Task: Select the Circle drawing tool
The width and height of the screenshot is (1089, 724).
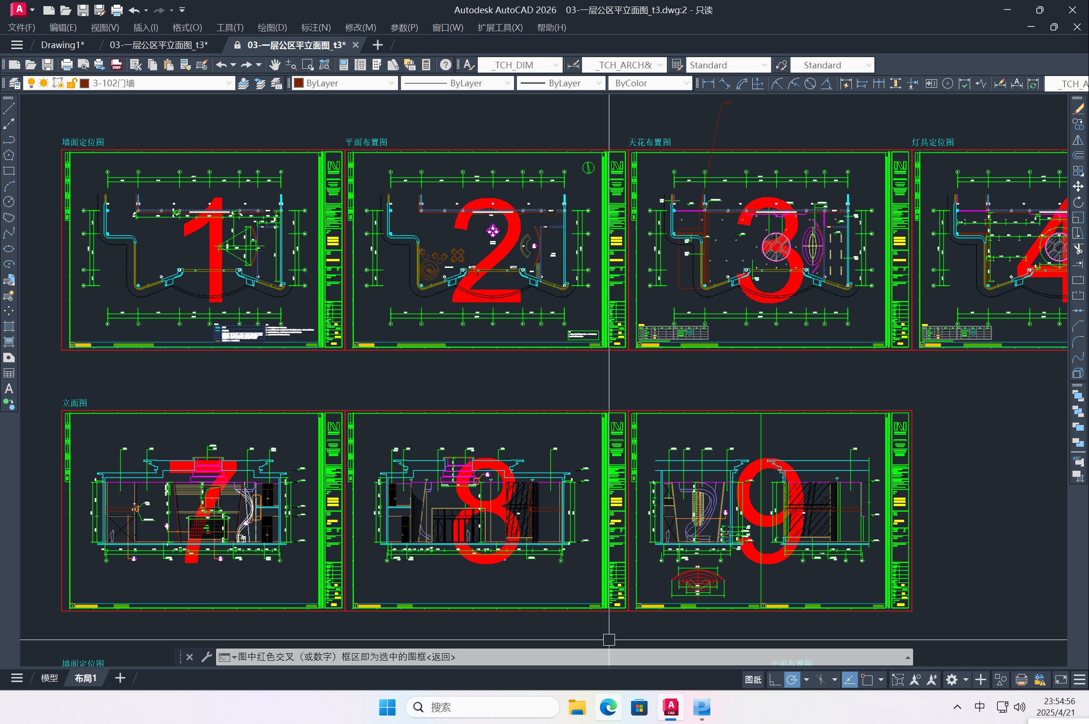Action: [8, 202]
